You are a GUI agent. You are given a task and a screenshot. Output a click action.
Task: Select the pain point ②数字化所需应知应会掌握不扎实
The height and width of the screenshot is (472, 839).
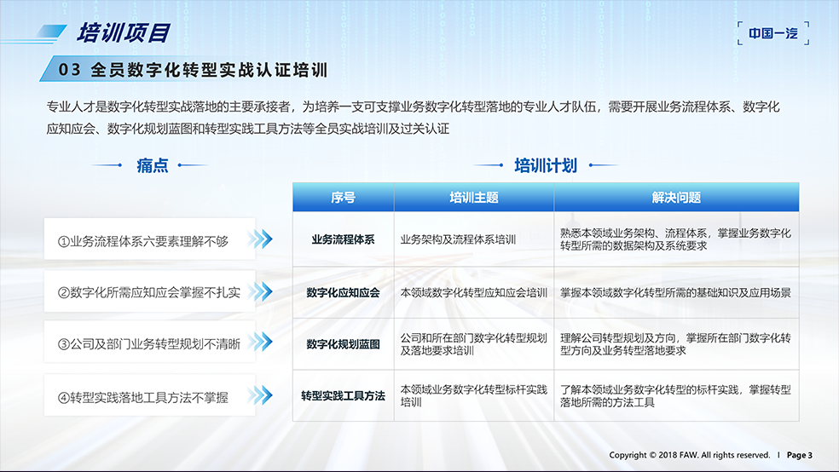[148, 292]
